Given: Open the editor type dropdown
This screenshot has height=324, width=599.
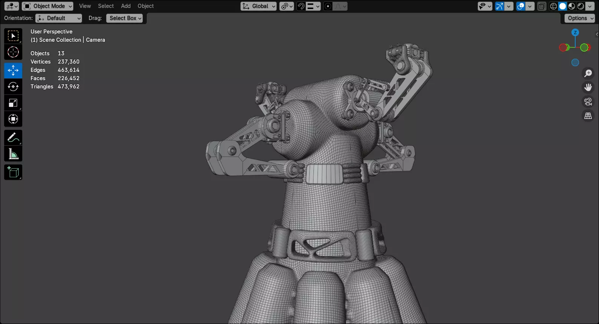Looking at the screenshot, I should (12, 6).
